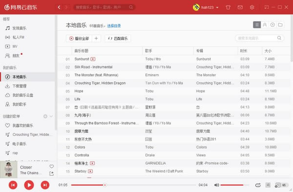The height and width of the screenshot is (192, 293).
Task: Add new playlist via plus circle icon
Action: coord(45,116)
